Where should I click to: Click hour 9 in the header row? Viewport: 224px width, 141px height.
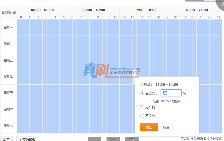pos(98,17)
